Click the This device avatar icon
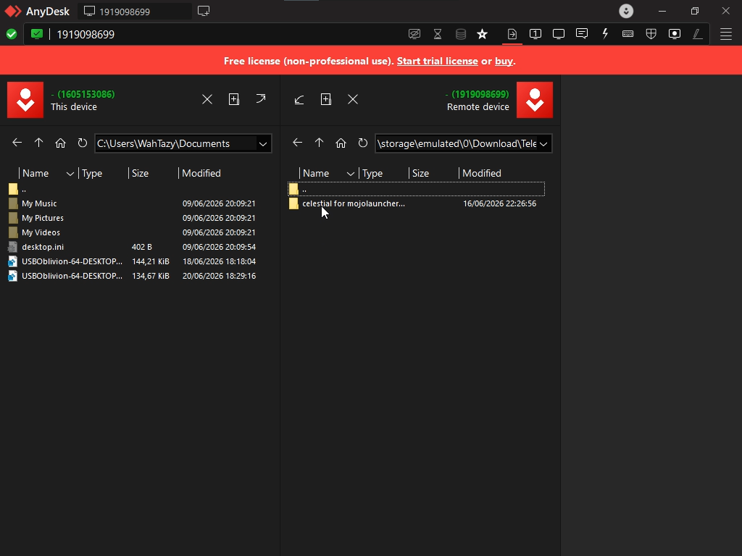The image size is (742, 556). (25, 100)
